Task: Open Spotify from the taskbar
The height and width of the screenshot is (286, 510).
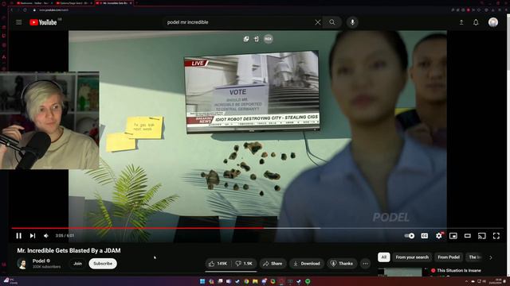Action: click(308, 281)
